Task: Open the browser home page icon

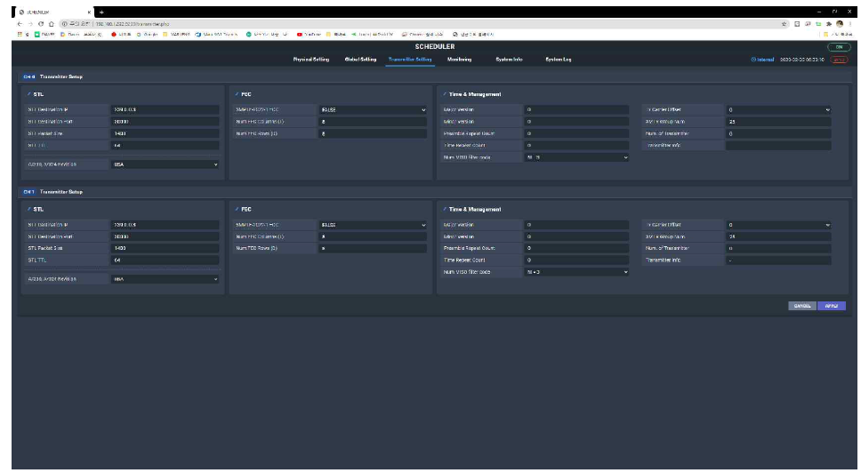Action: tap(51, 24)
